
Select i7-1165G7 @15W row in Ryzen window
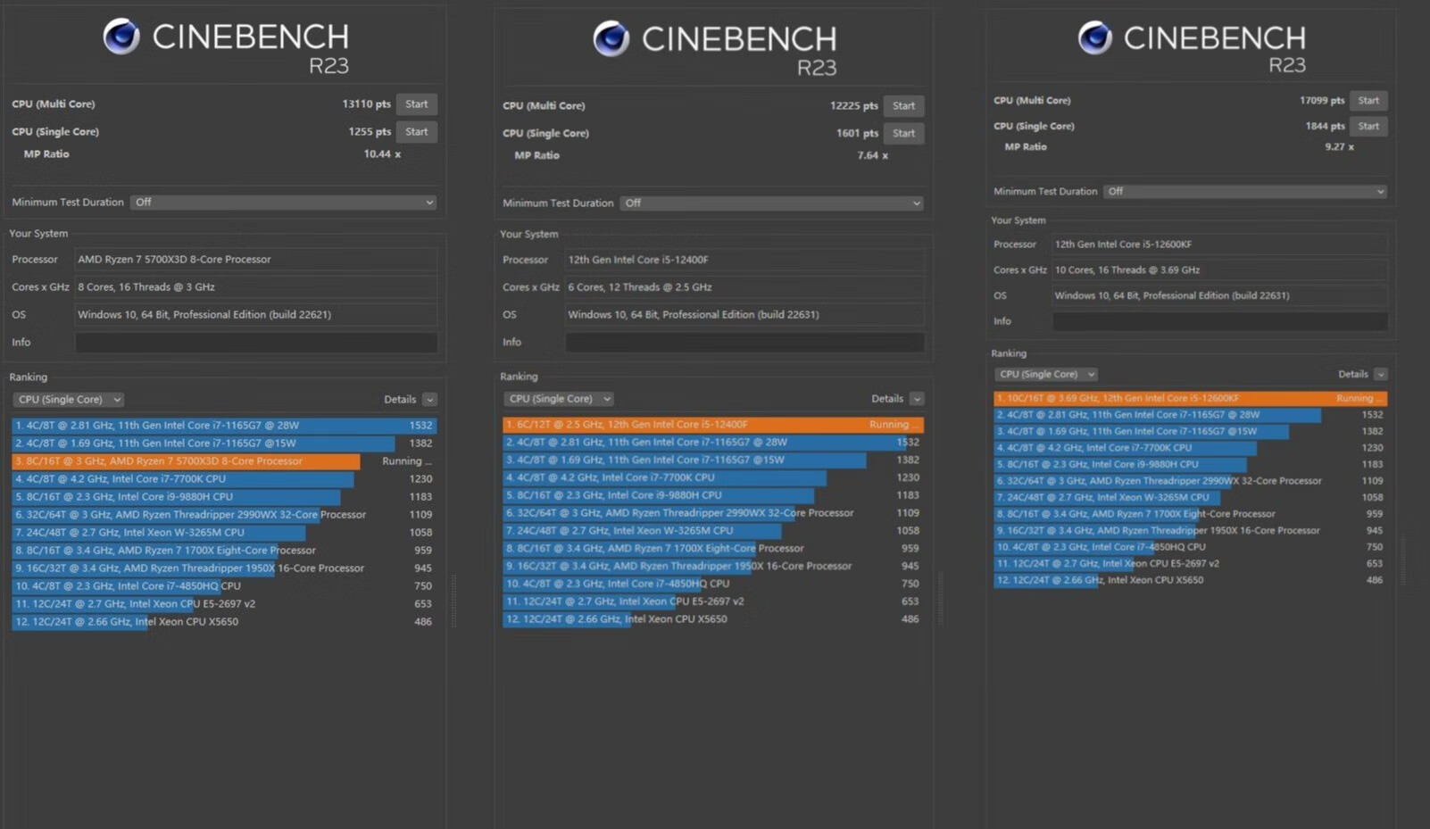(x=222, y=444)
